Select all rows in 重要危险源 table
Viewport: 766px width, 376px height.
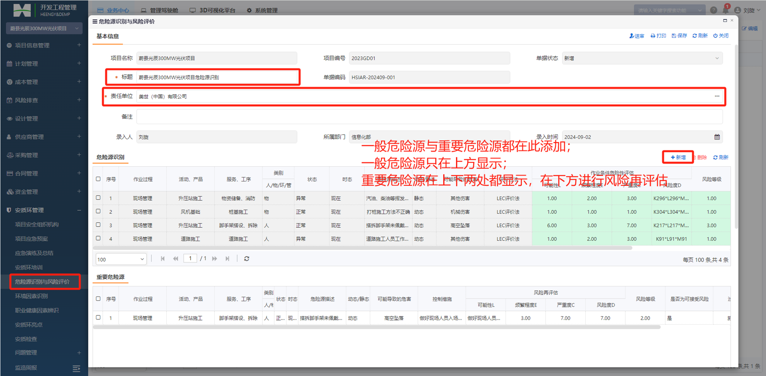pyautogui.click(x=98, y=299)
